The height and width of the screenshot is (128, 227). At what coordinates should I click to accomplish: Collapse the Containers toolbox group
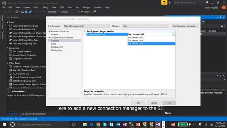coord(7,48)
